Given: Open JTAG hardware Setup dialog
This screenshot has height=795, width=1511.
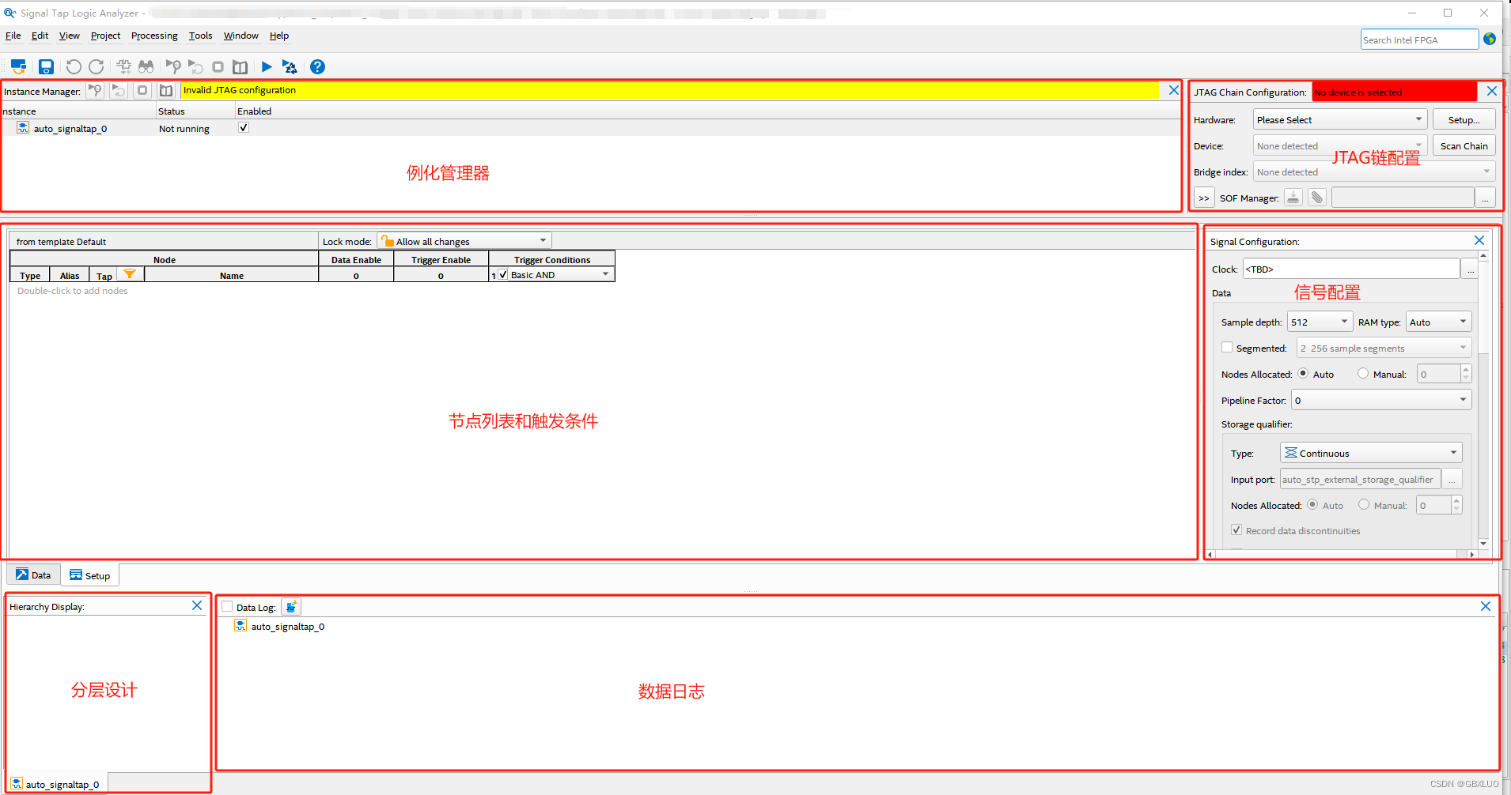Looking at the screenshot, I should click(1463, 119).
